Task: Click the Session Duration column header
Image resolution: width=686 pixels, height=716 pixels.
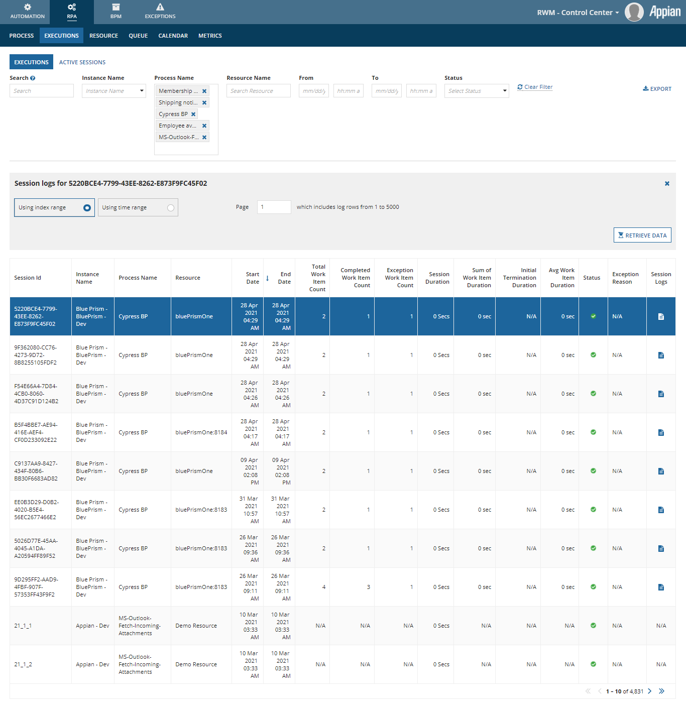Action: 437,278
